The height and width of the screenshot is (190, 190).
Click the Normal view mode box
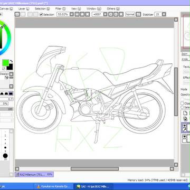pyautogui.click(x=130, y=14)
